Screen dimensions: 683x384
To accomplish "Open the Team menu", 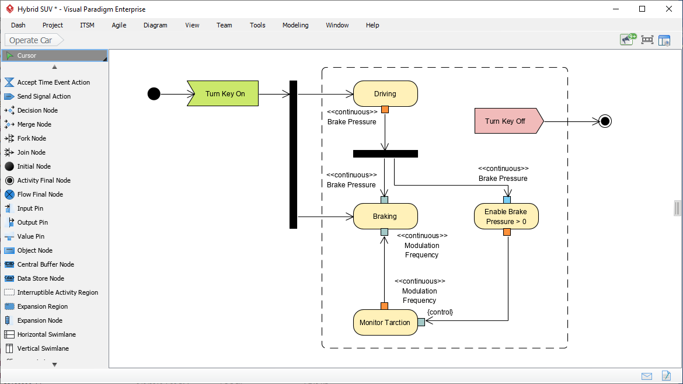I will (224, 25).
